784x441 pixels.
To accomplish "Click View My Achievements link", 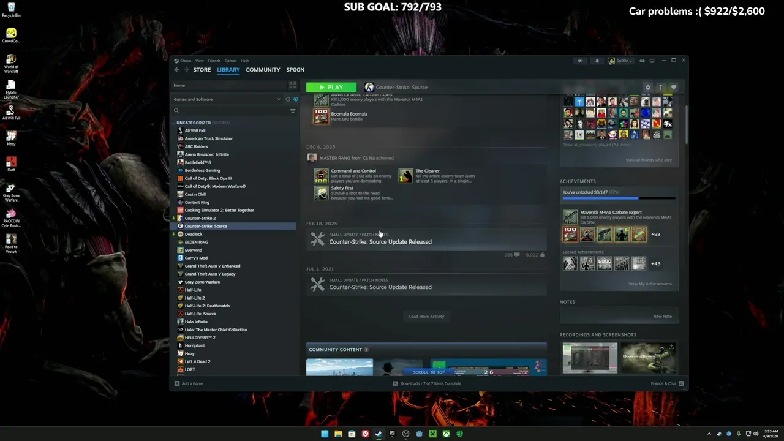I will click(x=650, y=284).
